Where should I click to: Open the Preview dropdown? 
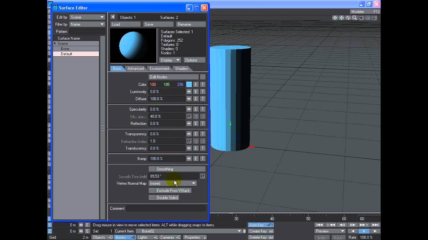tap(330, 231)
